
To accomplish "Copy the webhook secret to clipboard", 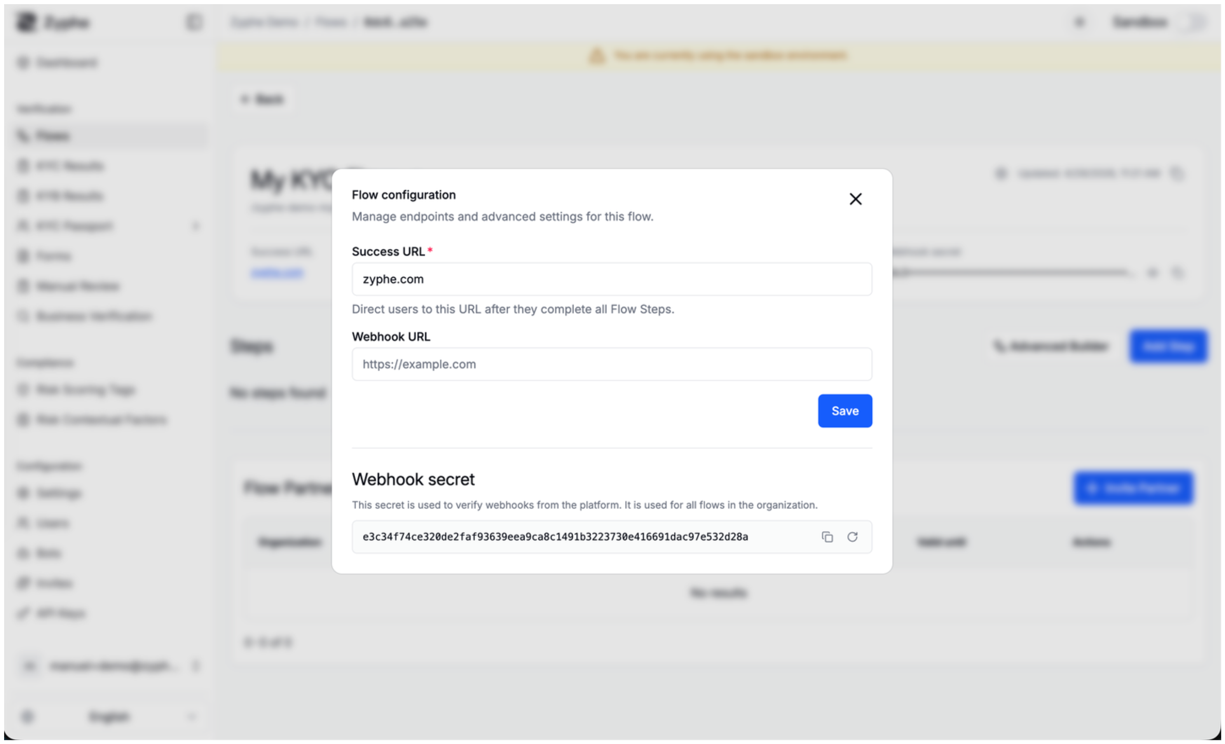I will pos(827,537).
